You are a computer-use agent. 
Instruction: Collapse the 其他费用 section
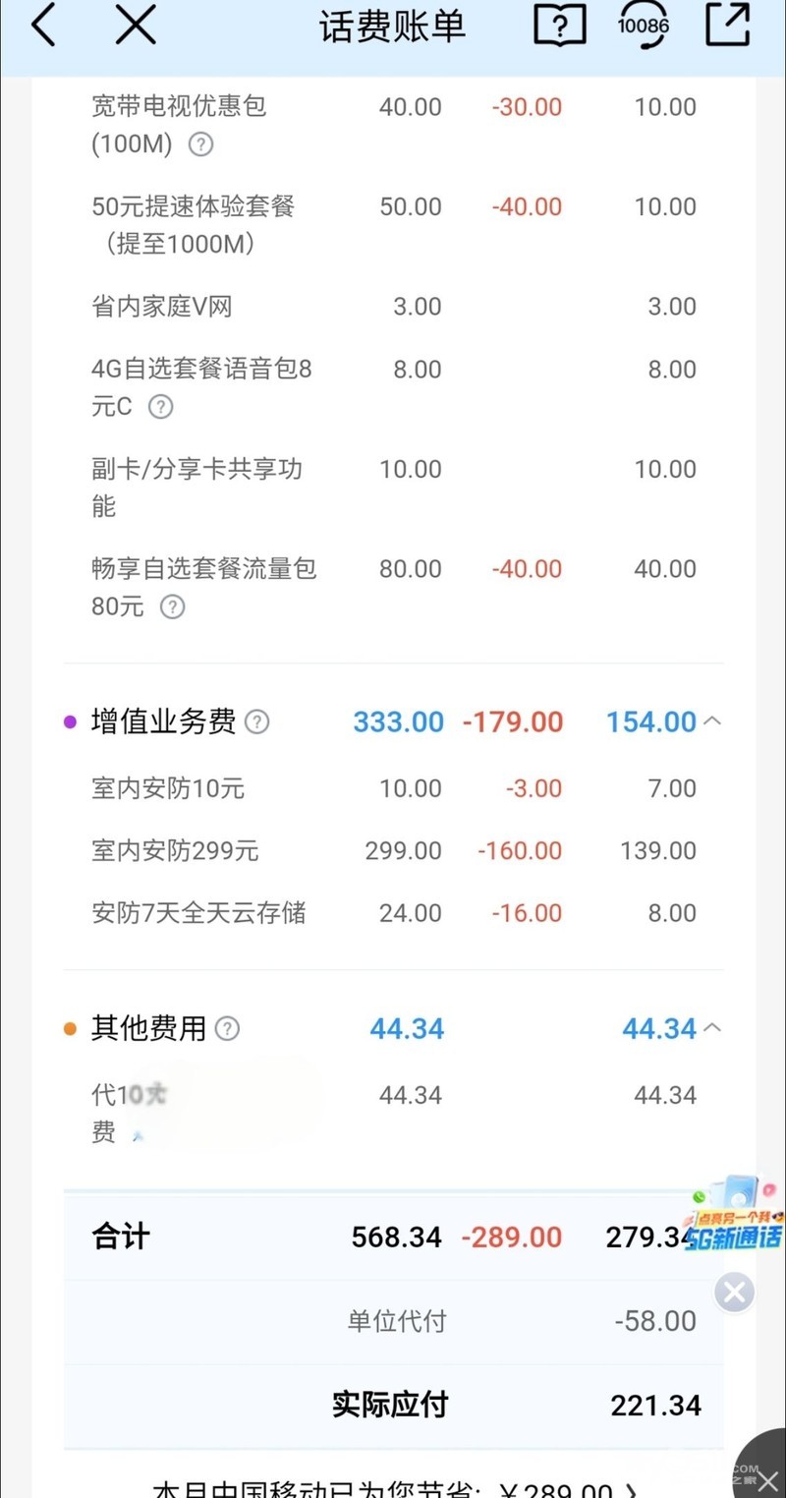click(713, 1028)
